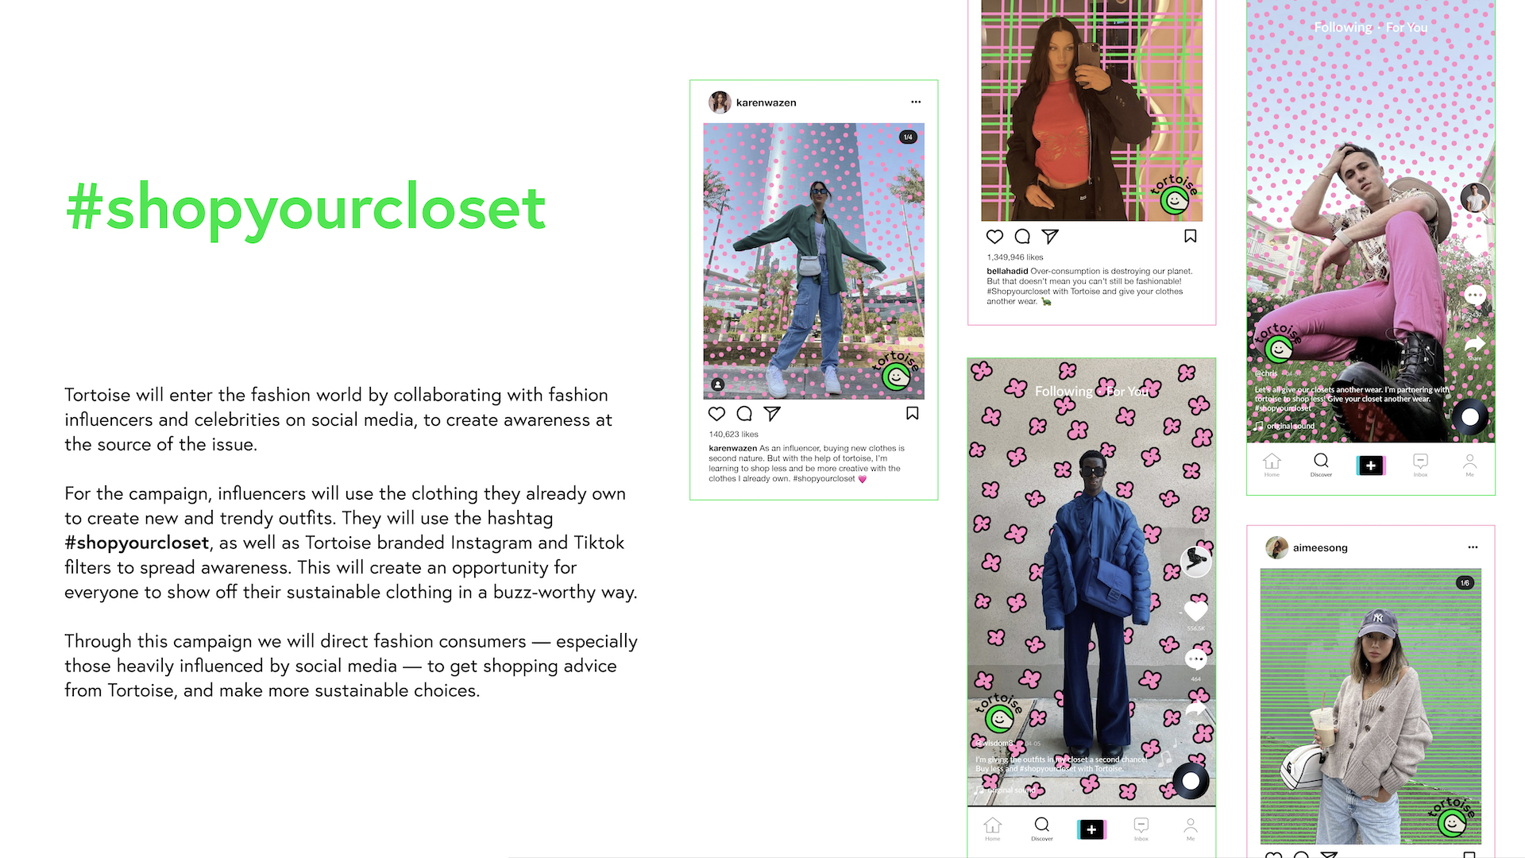Open karenwazen profile name link
Image resolution: width=1525 pixels, height=858 pixels.
(x=766, y=102)
